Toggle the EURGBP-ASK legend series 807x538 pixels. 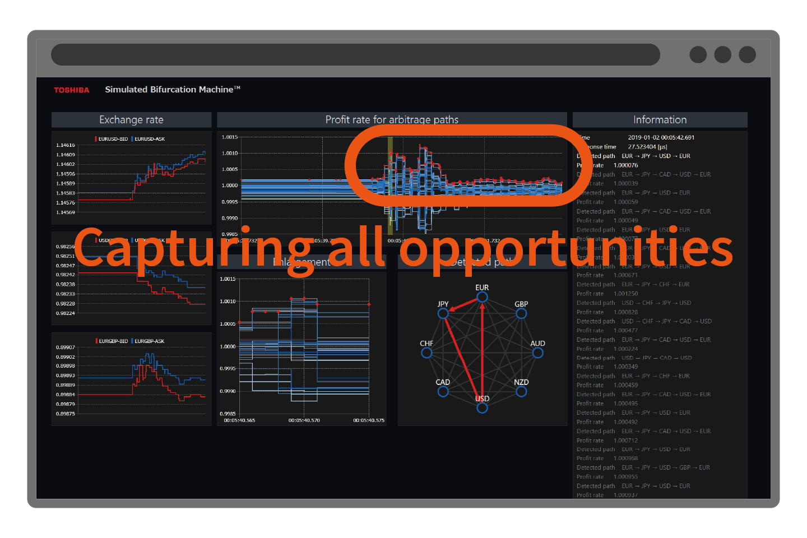point(148,341)
